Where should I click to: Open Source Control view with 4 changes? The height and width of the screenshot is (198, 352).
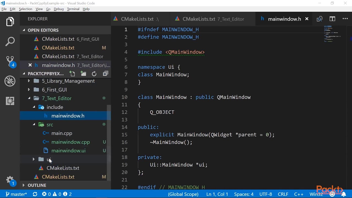[x=10, y=62]
